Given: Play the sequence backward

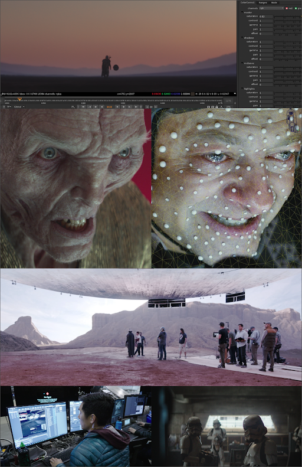Looking at the screenshot, I should (x=102, y=107).
